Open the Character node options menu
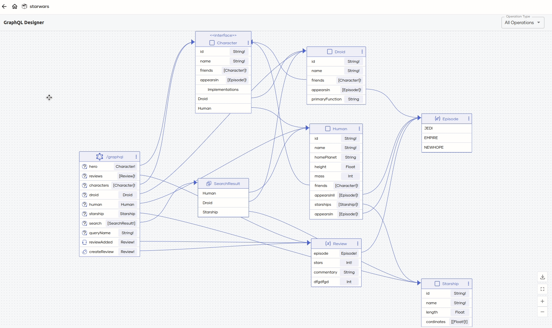The width and height of the screenshot is (552, 328). [248, 43]
